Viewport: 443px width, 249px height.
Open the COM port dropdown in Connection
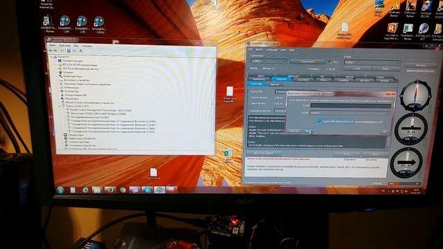pos(269,61)
